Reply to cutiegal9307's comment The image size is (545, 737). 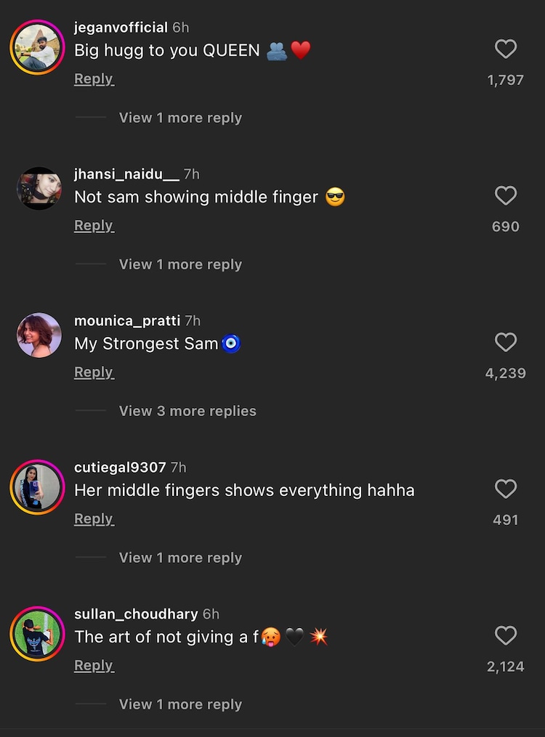point(94,518)
